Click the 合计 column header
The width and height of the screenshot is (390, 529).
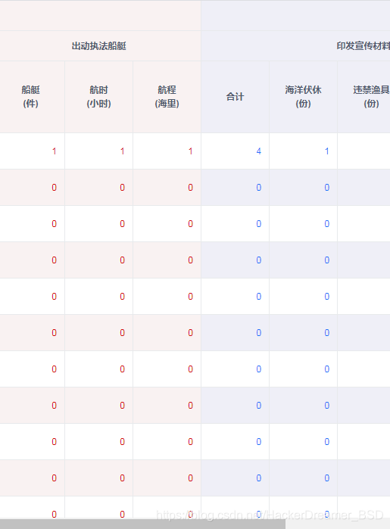(235, 97)
